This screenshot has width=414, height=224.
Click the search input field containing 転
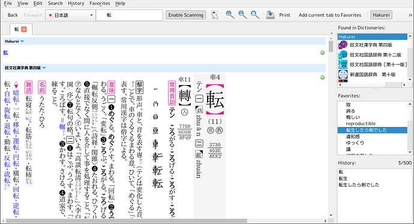click(x=130, y=16)
